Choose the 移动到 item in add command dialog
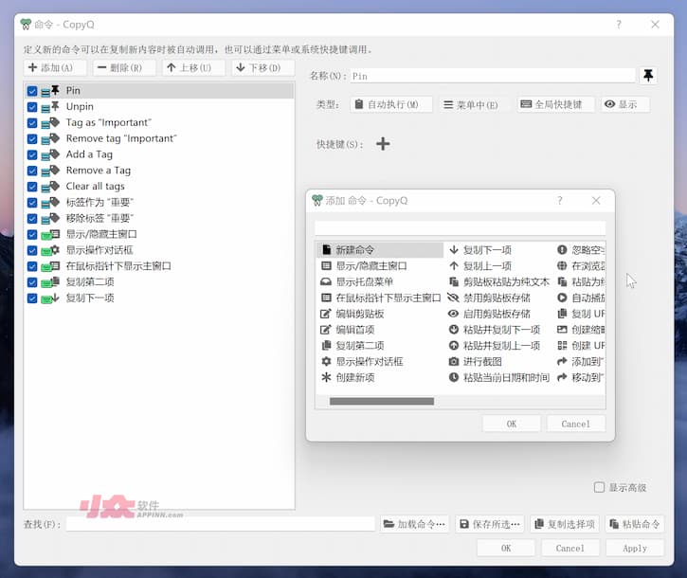This screenshot has width=687, height=578. pos(581,377)
